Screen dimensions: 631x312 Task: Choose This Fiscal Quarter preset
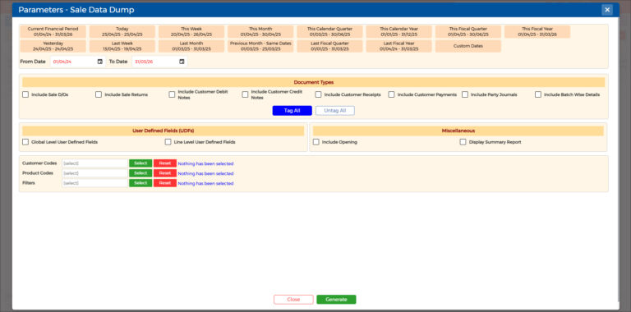click(x=468, y=32)
